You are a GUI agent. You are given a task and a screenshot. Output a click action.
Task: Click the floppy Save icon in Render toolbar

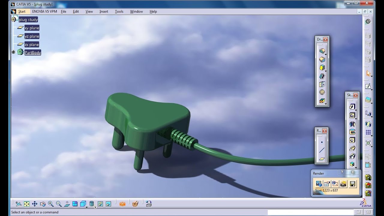point(353,184)
